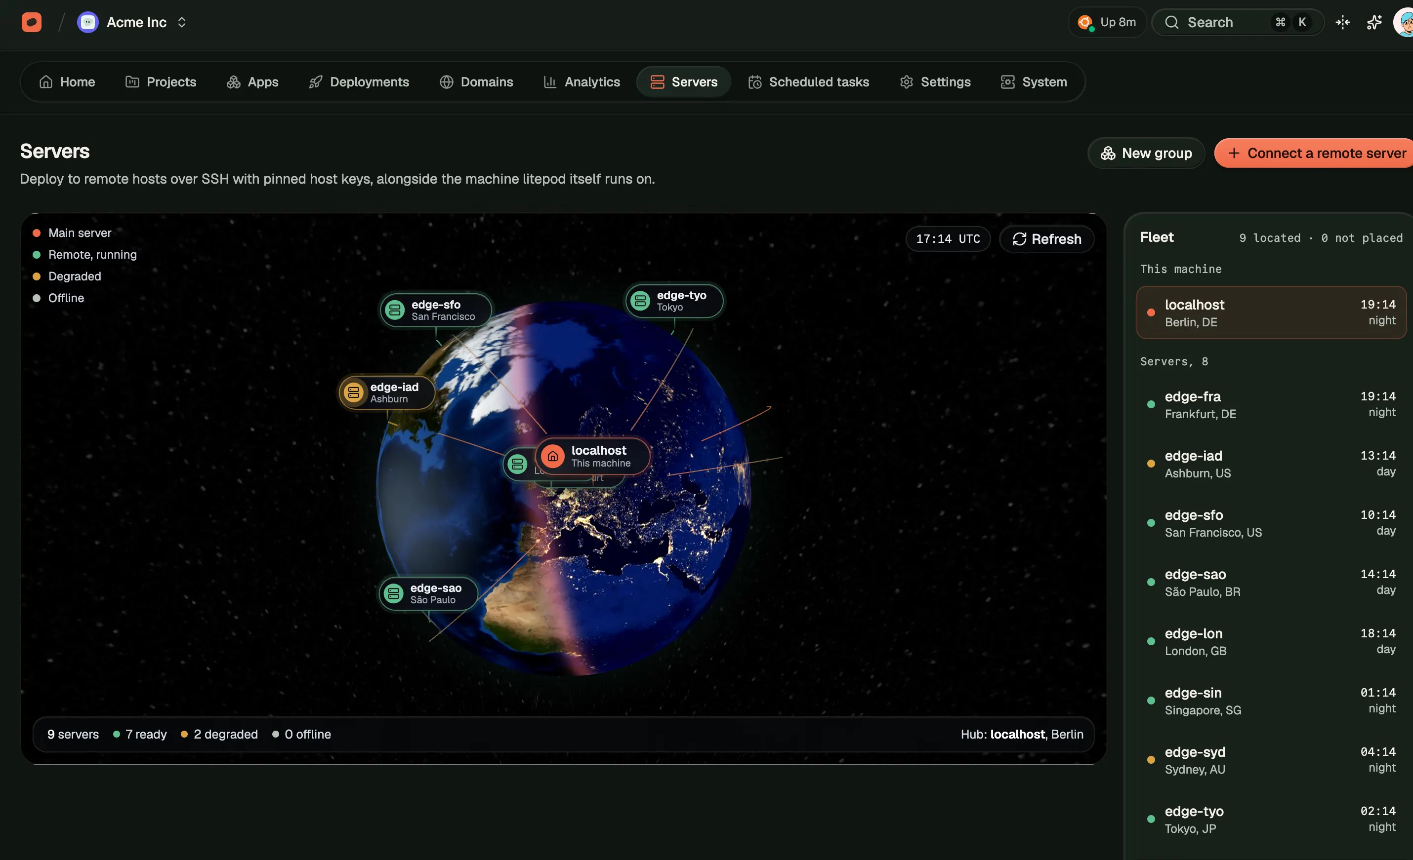Click the litepod orange logo icon
The height and width of the screenshot is (860, 1413).
coord(32,22)
